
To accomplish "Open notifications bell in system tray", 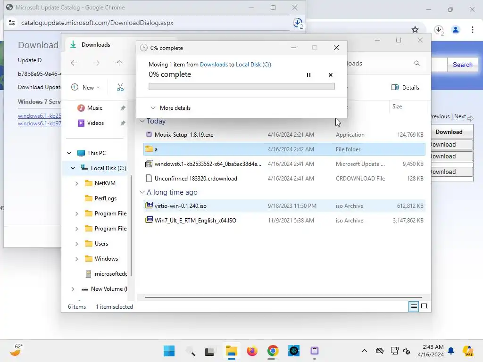I will [451, 351].
